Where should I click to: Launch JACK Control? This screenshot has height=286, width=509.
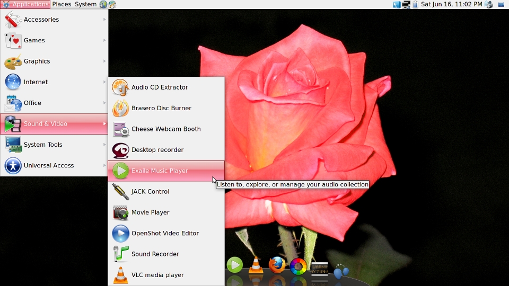(x=150, y=192)
